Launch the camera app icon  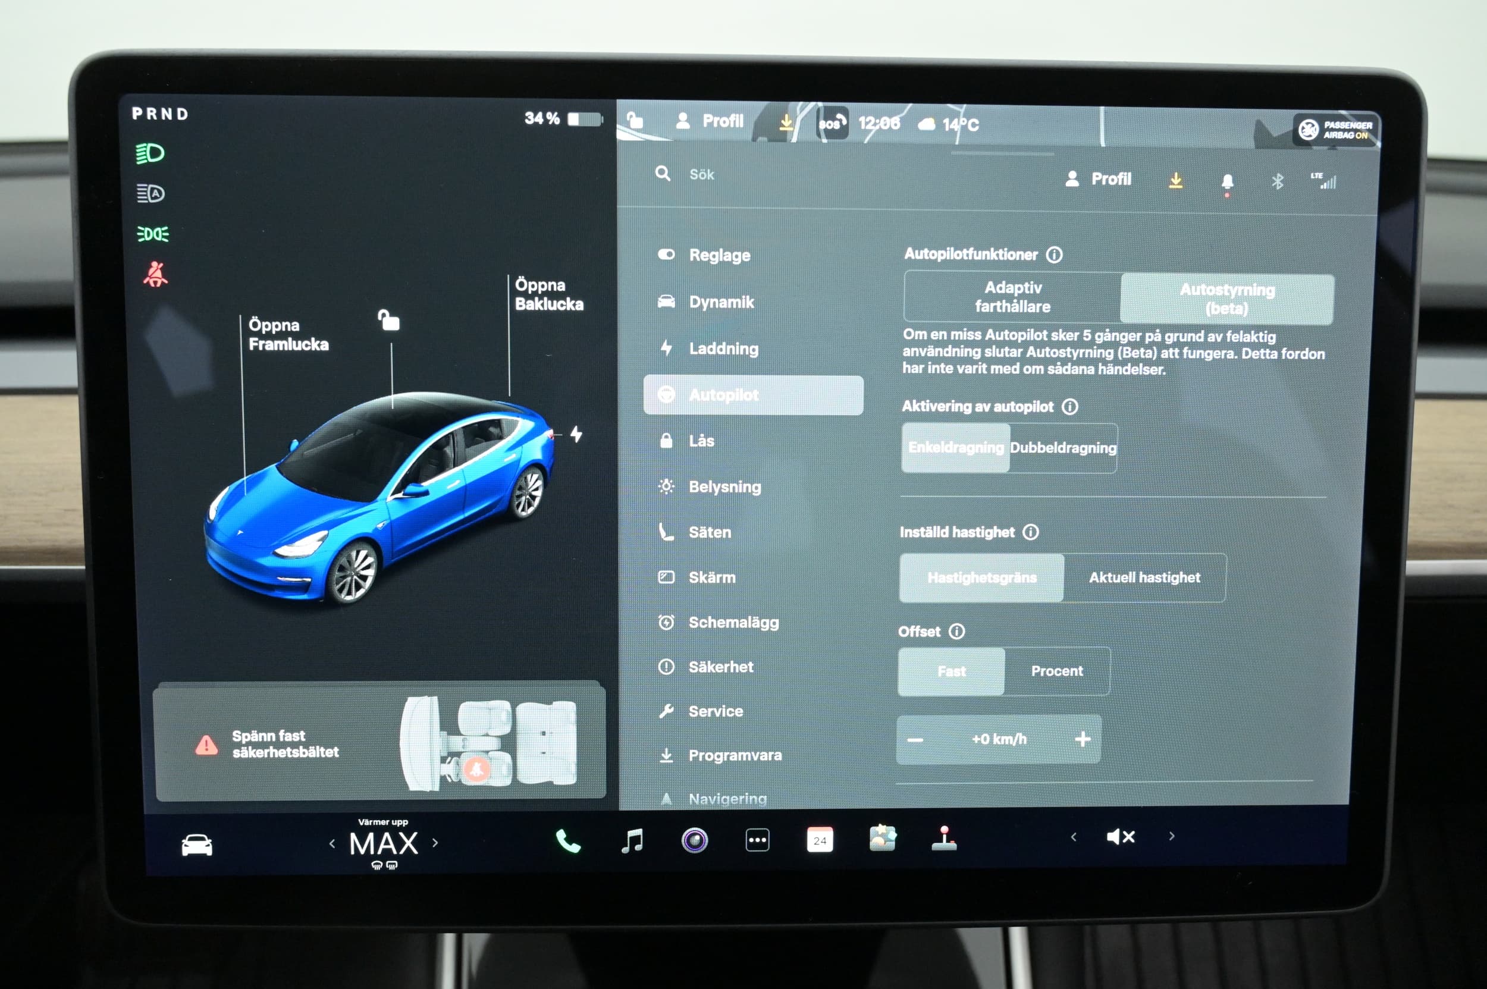click(694, 841)
